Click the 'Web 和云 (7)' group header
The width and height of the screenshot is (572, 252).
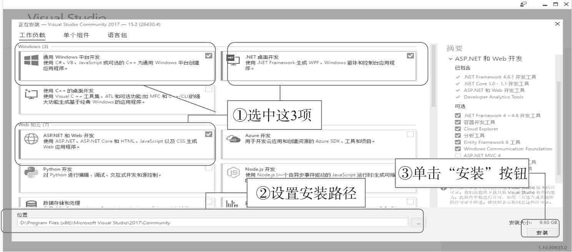(34, 125)
